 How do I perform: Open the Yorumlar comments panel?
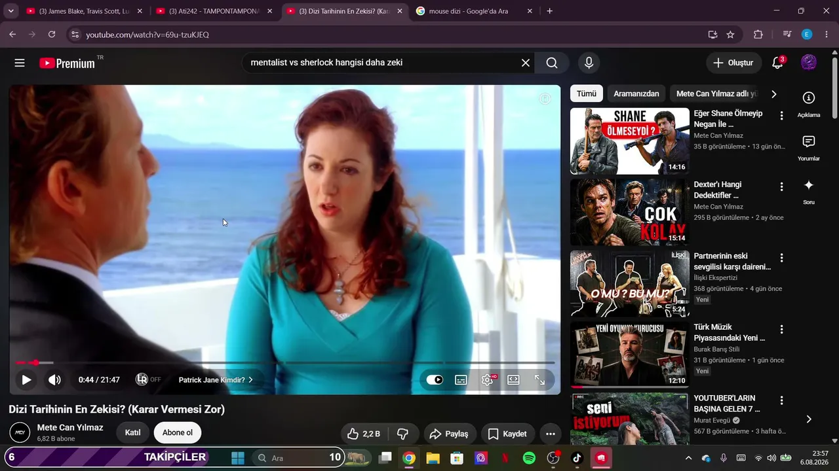(809, 148)
